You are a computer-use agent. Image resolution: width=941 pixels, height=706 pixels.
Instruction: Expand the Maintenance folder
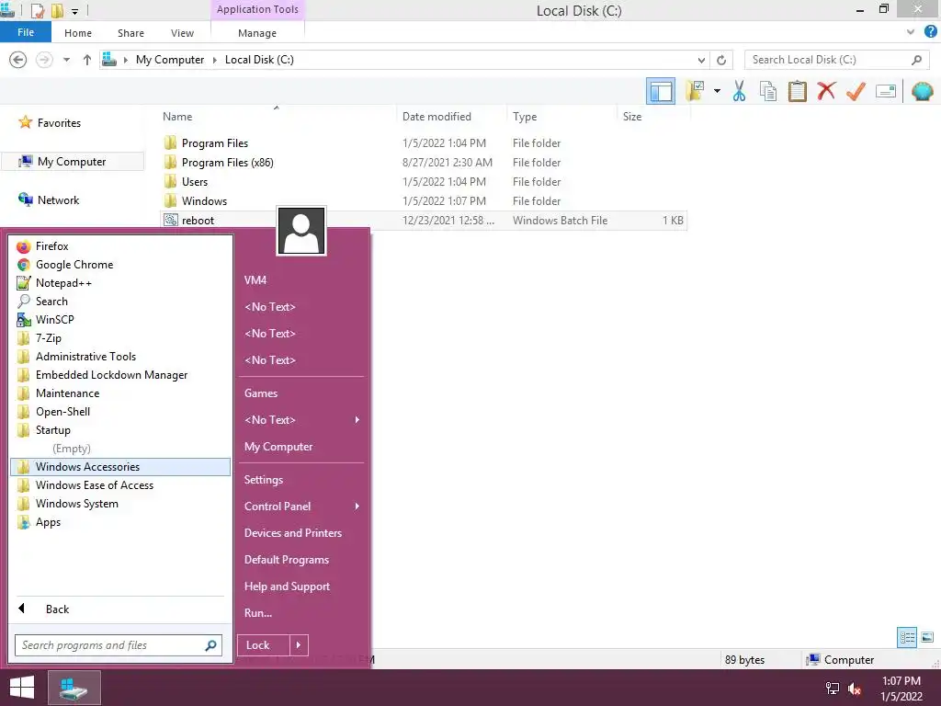click(120, 393)
